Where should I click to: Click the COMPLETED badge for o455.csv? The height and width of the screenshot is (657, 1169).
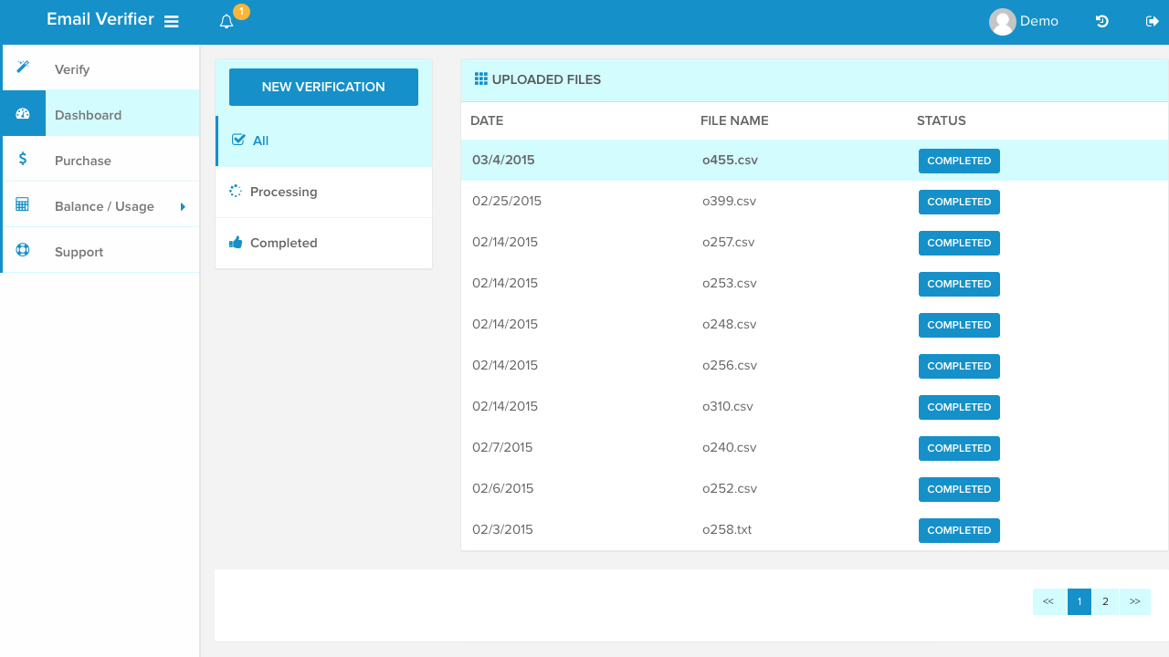click(959, 160)
